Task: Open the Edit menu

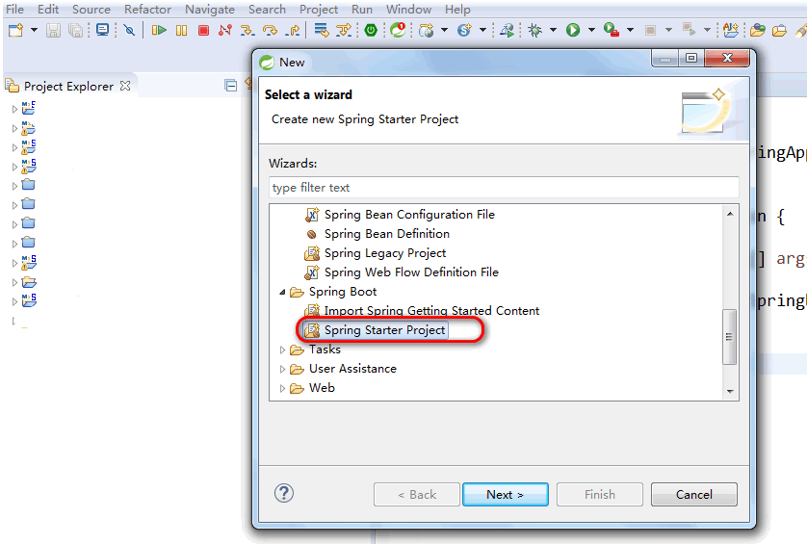Action: (48, 10)
